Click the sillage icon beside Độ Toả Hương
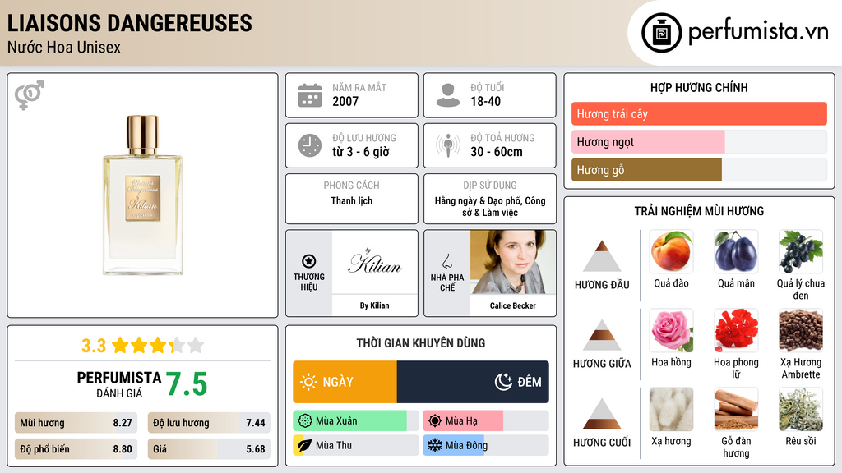842x473 pixels. [x=447, y=145]
